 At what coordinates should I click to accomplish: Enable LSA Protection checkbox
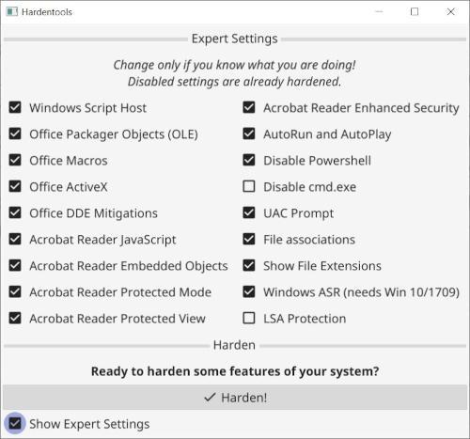click(x=249, y=318)
